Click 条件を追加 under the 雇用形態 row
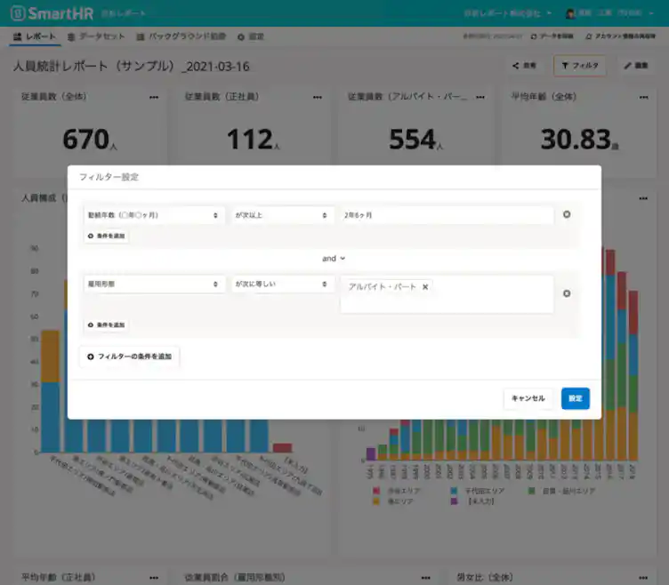The height and width of the screenshot is (585, 669). [106, 325]
